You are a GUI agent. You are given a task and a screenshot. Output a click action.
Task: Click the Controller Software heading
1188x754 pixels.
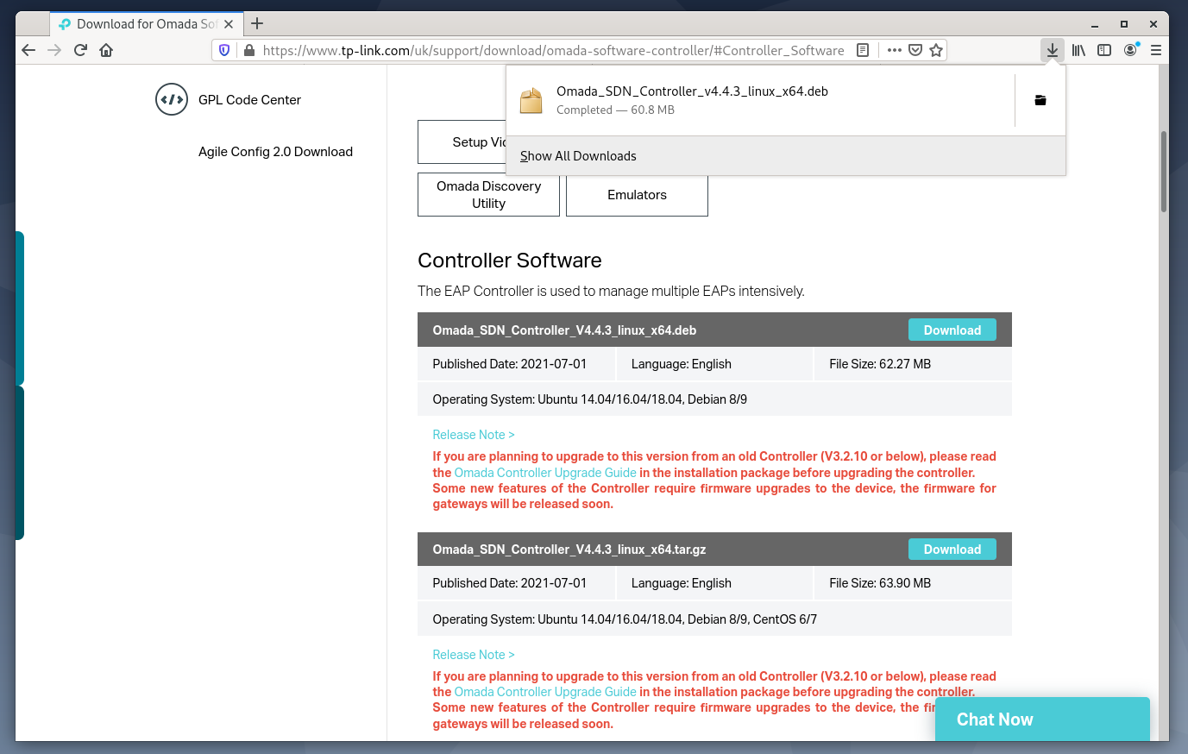tap(509, 261)
